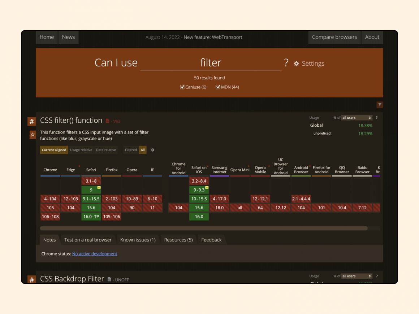
Task: Toggle the Filtered browser view
Action: pyautogui.click(x=131, y=150)
